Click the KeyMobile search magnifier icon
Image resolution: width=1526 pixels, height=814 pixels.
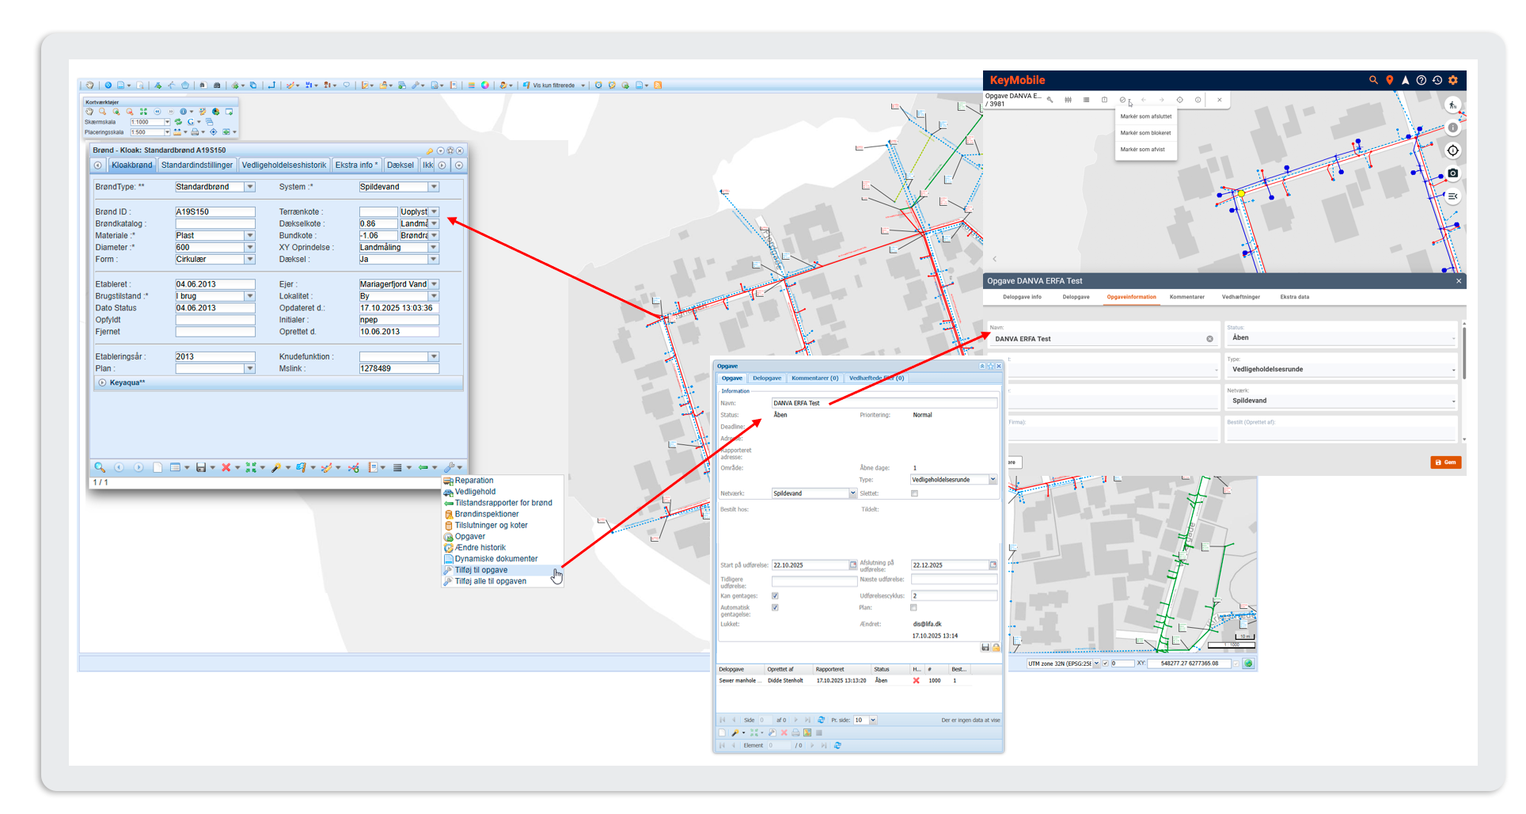pyautogui.click(x=1373, y=80)
